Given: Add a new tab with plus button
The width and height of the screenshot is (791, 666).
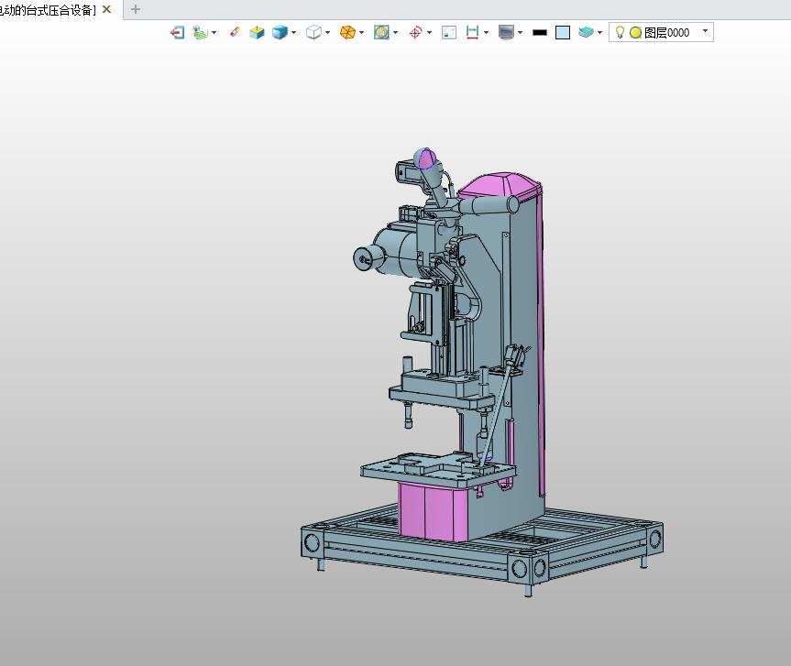Looking at the screenshot, I should [x=136, y=9].
